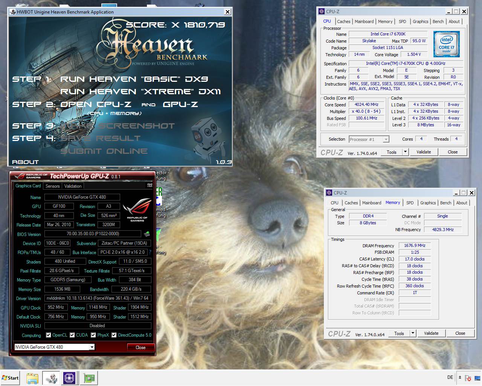Screen dimensions: 482x386
Task: Open SPD tab in lower CPU-Z window
Action: [410, 203]
